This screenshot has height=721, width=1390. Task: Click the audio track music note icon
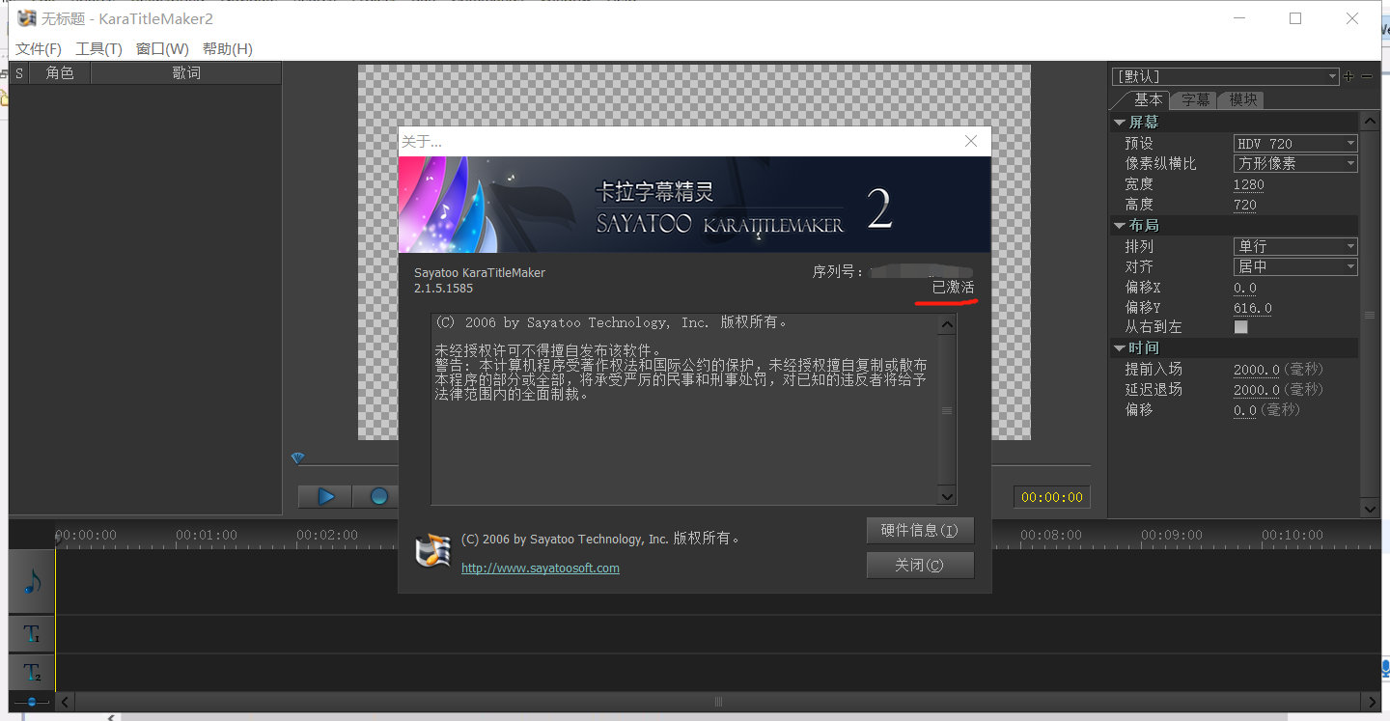[x=32, y=582]
